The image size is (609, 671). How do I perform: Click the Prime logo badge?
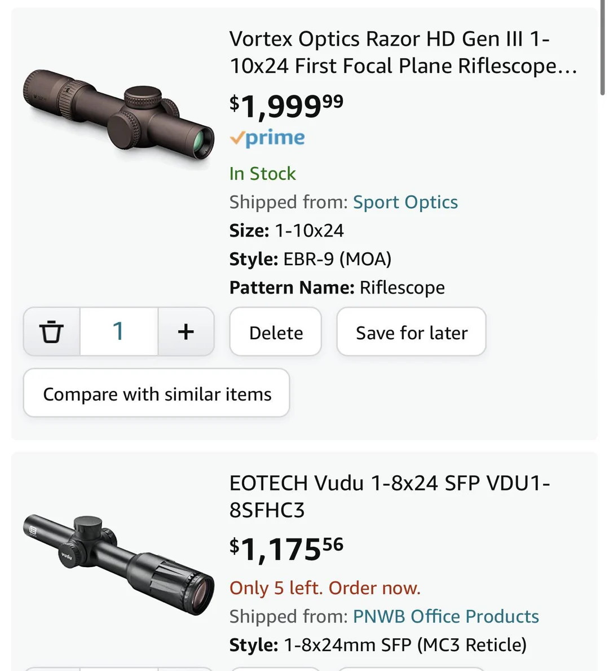(x=267, y=138)
